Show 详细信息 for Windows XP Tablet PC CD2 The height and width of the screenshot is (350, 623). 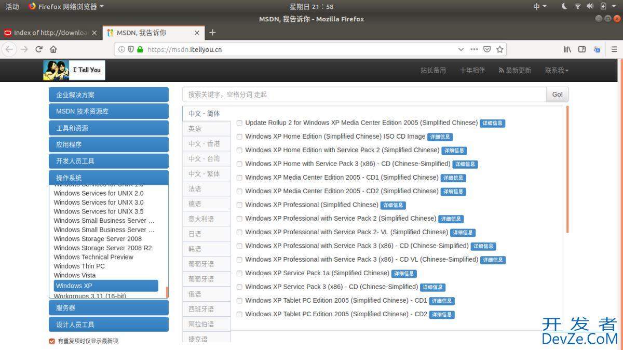tap(442, 315)
